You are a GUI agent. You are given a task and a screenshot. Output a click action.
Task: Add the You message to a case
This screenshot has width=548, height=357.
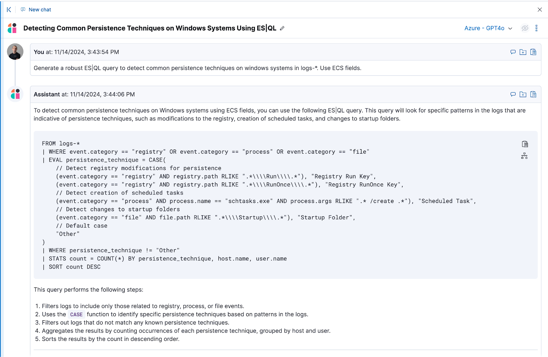coord(523,52)
